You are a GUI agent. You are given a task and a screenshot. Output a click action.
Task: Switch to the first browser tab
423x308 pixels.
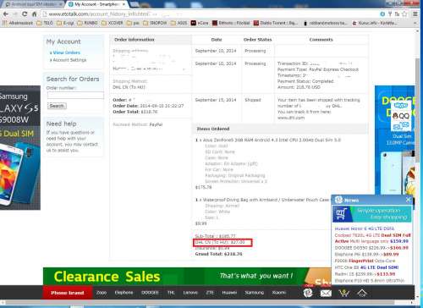pyautogui.click(x=33, y=4)
